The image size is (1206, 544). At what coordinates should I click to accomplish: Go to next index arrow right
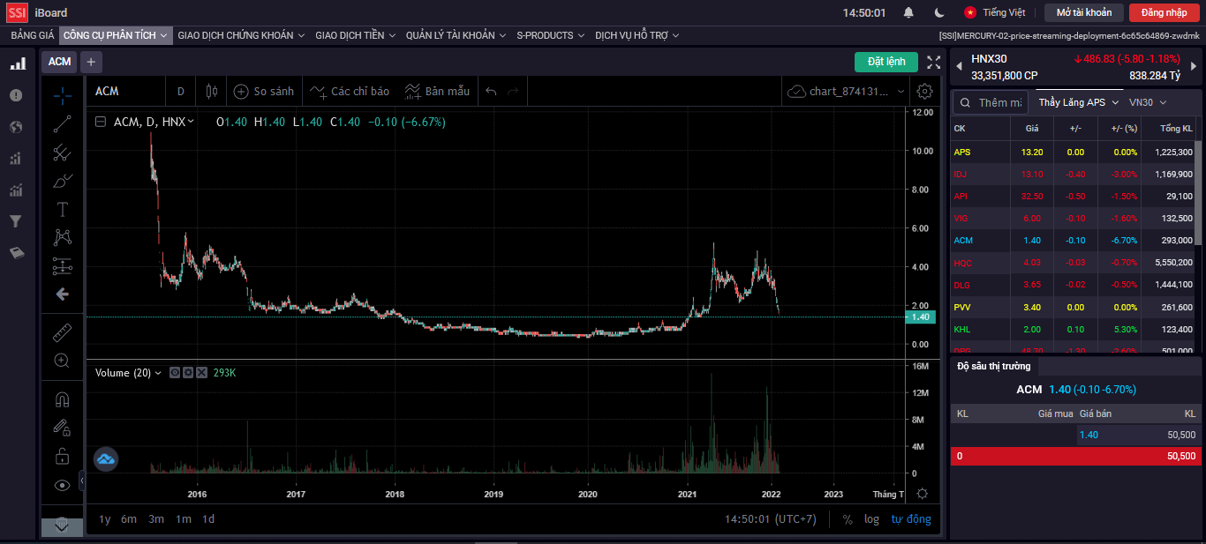tap(1194, 66)
